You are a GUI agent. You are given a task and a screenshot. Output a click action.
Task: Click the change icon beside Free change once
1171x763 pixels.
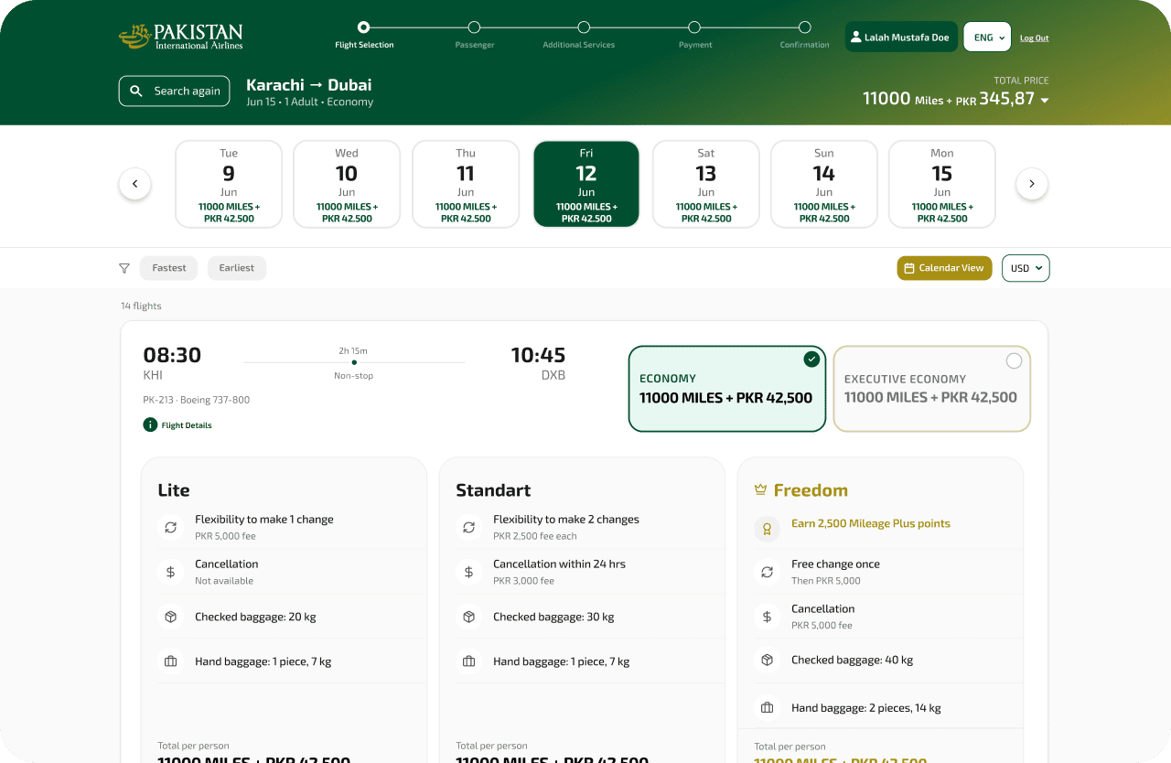click(x=767, y=572)
